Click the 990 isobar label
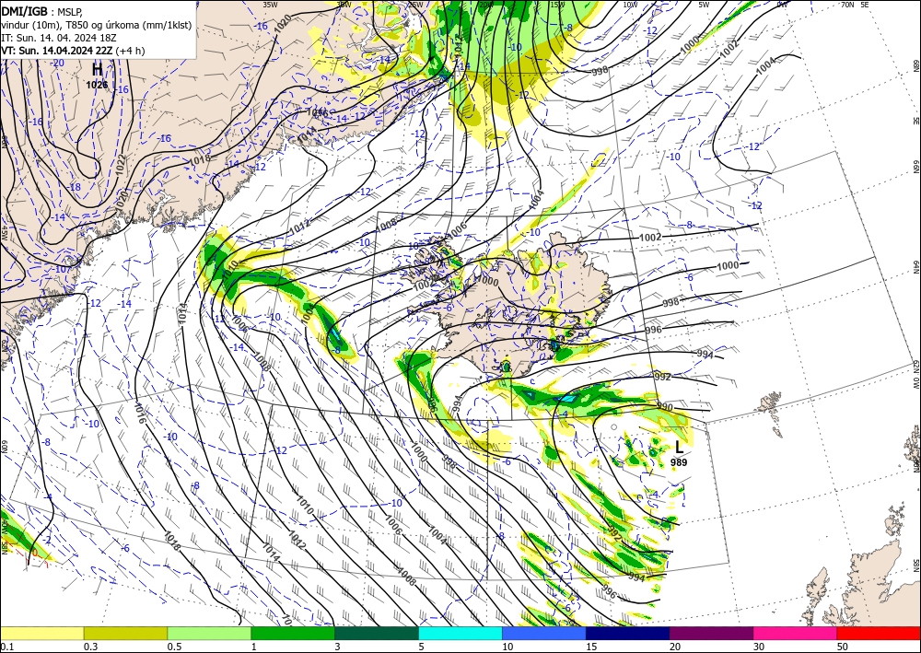This screenshot has width=921, height=653. click(664, 407)
